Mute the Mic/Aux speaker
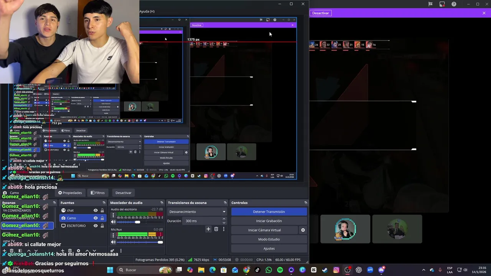The width and height of the screenshot is (491, 276). (x=113, y=242)
